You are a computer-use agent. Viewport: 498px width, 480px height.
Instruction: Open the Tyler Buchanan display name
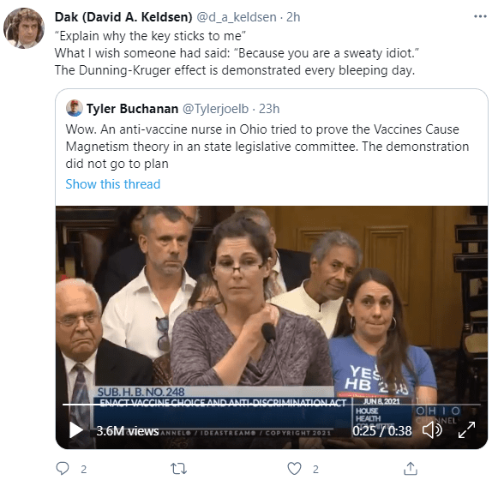[x=132, y=109]
